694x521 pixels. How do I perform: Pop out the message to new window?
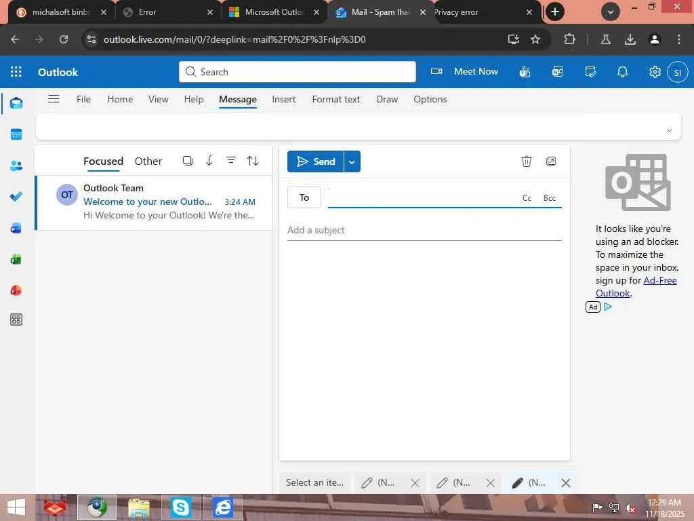[x=550, y=161]
